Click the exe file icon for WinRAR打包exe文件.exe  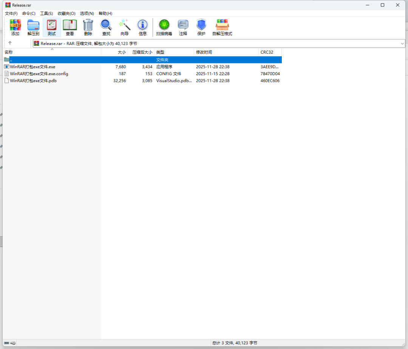click(x=6, y=66)
